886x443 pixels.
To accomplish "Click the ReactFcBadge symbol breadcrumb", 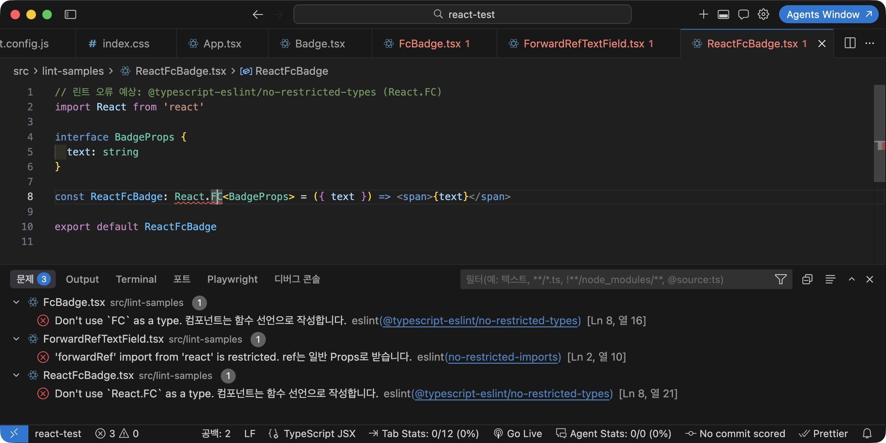I will (x=291, y=71).
